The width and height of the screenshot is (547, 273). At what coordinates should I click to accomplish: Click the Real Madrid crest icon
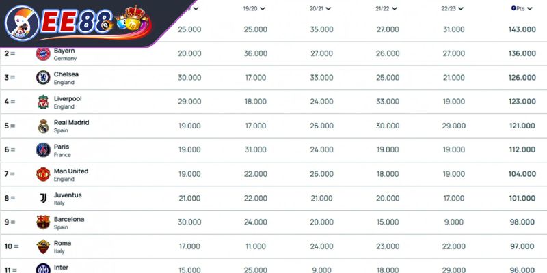pyautogui.click(x=43, y=126)
